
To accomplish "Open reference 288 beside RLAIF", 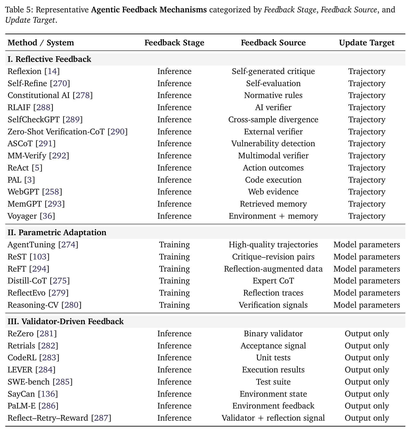I will click(x=43, y=108).
